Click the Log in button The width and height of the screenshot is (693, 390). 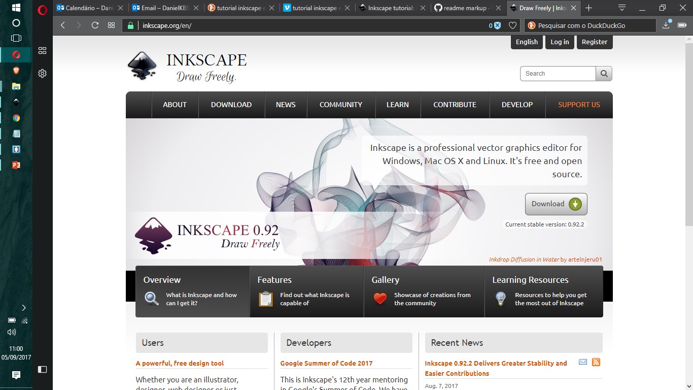coord(560,42)
